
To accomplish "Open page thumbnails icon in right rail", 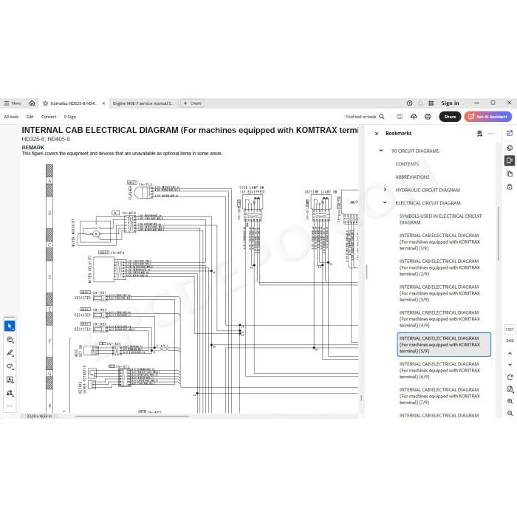I will point(510,174).
